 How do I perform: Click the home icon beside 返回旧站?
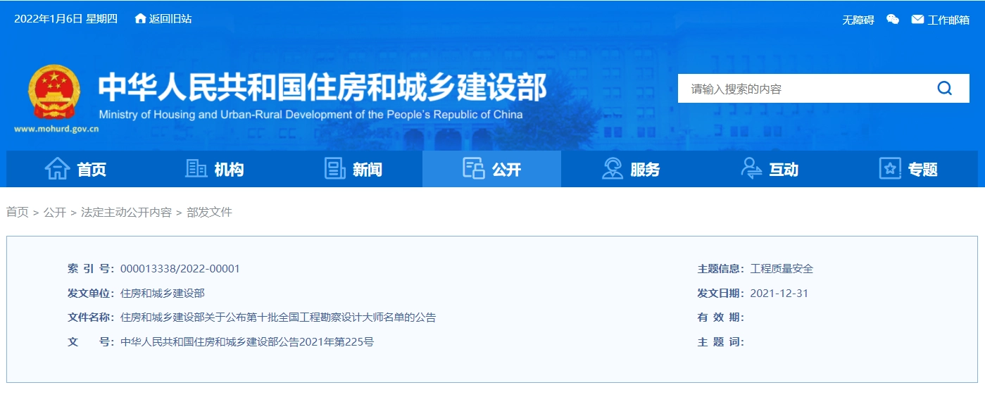[140, 19]
